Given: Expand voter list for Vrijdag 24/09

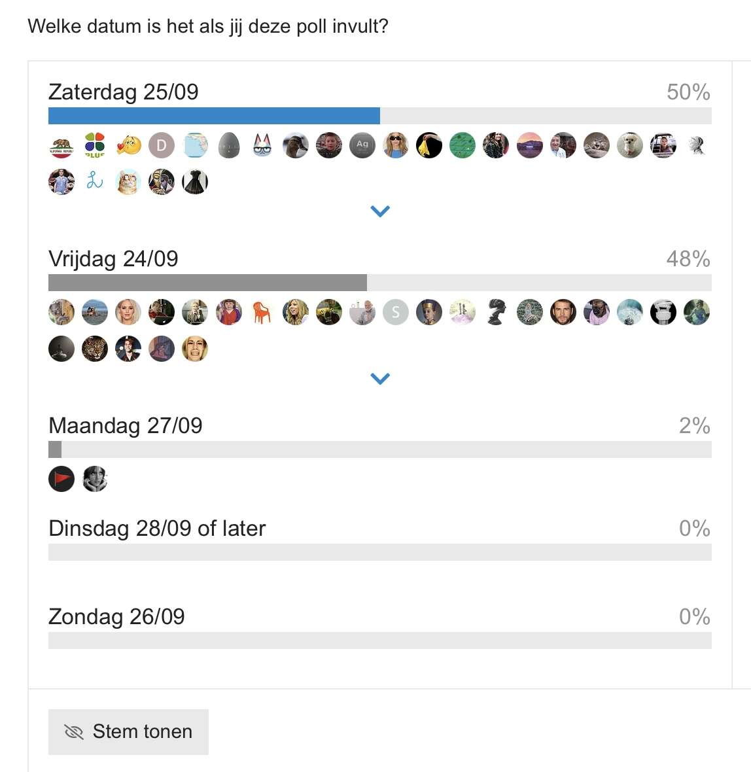Looking at the screenshot, I should coord(380,379).
